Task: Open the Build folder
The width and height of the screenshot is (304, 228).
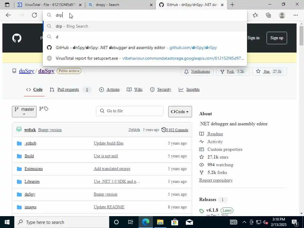Action: pos(29,156)
